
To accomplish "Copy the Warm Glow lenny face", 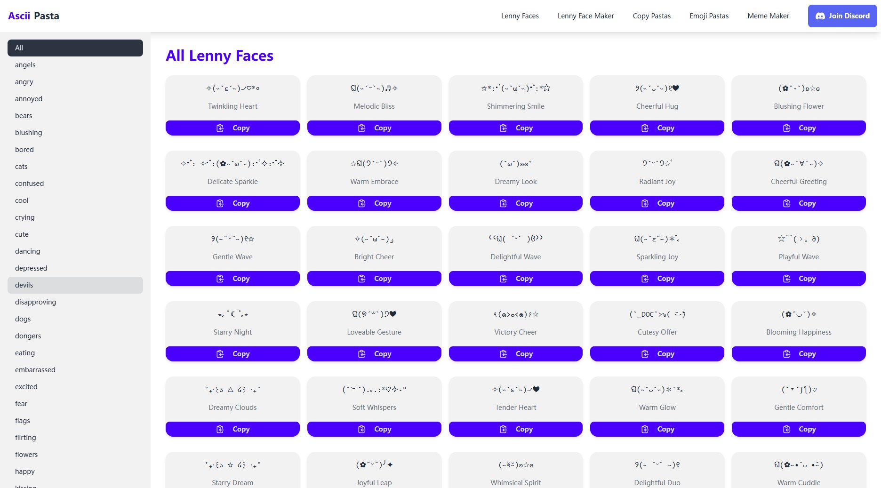I will 657,429.
